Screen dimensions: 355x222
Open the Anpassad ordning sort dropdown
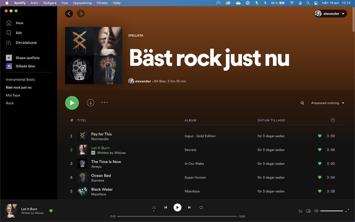coord(328,103)
